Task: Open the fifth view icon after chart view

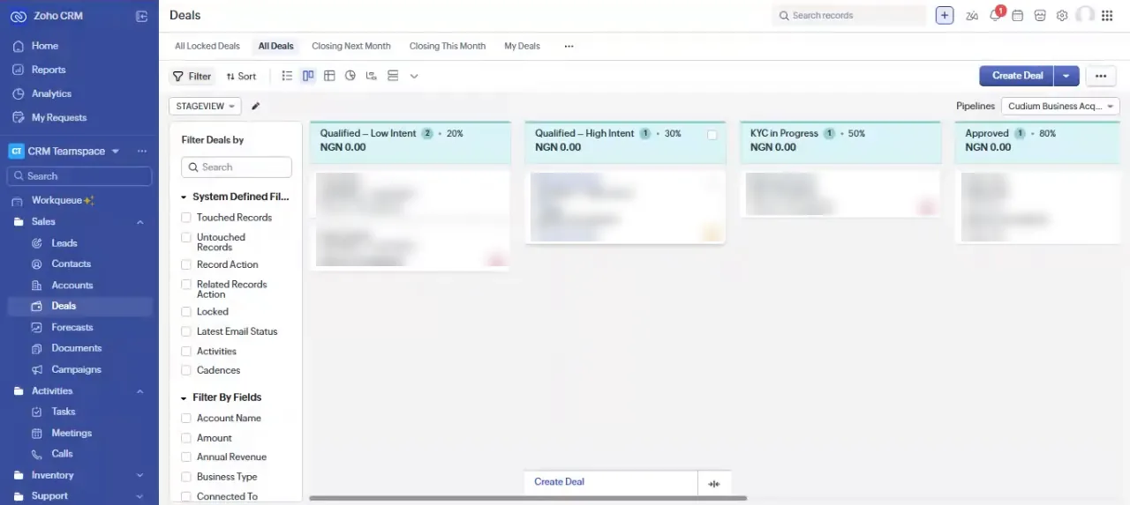Action: 372,76
